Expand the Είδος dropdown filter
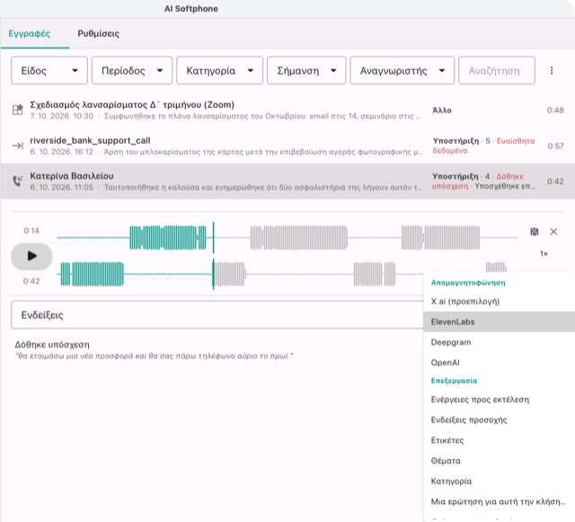This screenshot has height=522, width=575. (x=49, y=70)
